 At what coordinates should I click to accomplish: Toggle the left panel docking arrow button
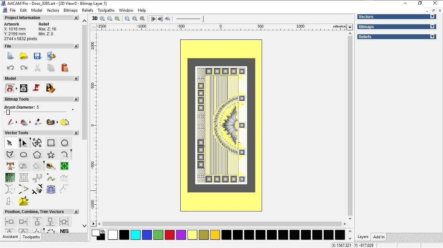153,19
